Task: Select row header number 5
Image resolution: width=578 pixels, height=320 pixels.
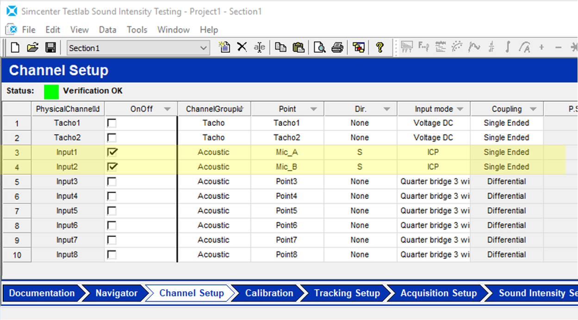Action: pos(17,182)
